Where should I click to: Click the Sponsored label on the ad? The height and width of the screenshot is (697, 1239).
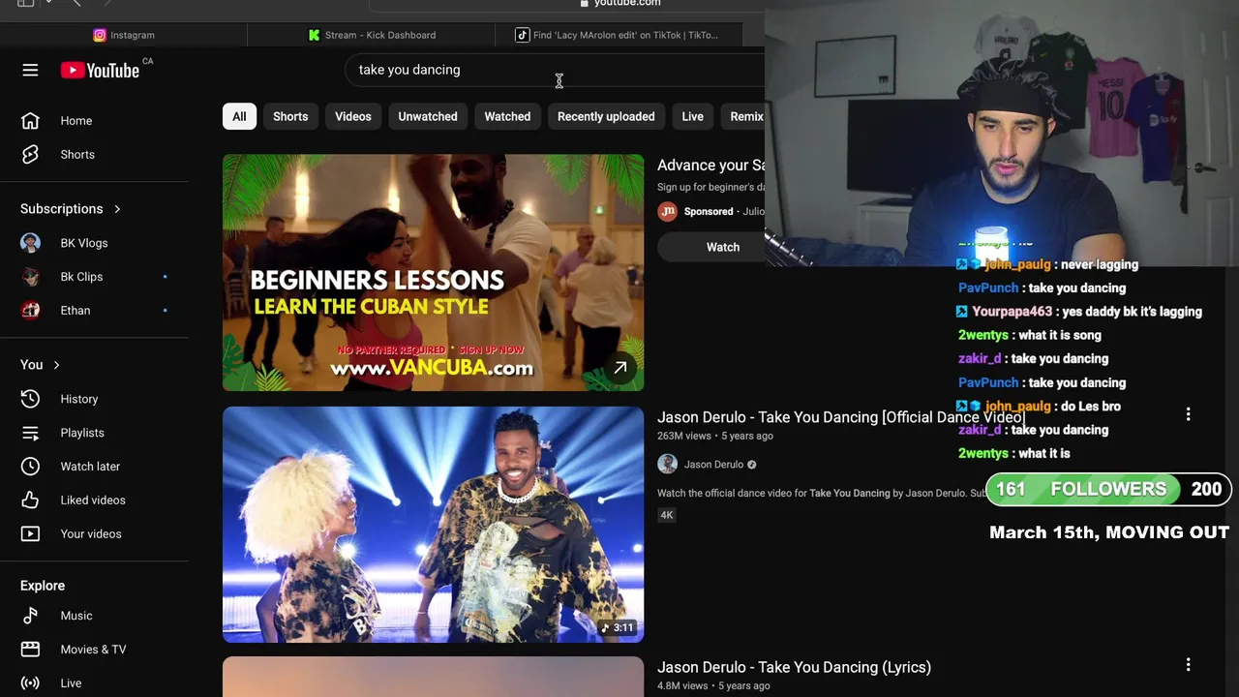(x=709, y=211)
